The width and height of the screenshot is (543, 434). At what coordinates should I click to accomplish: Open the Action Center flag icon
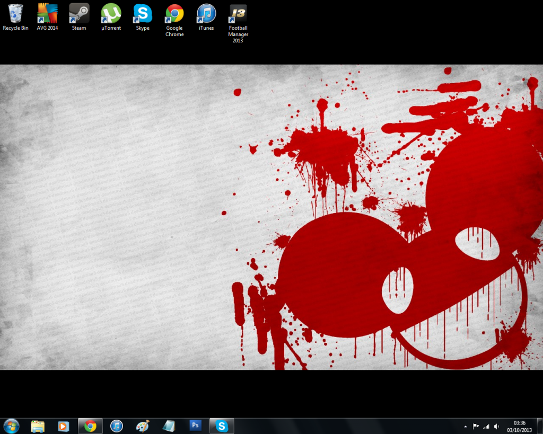(476, 427)
